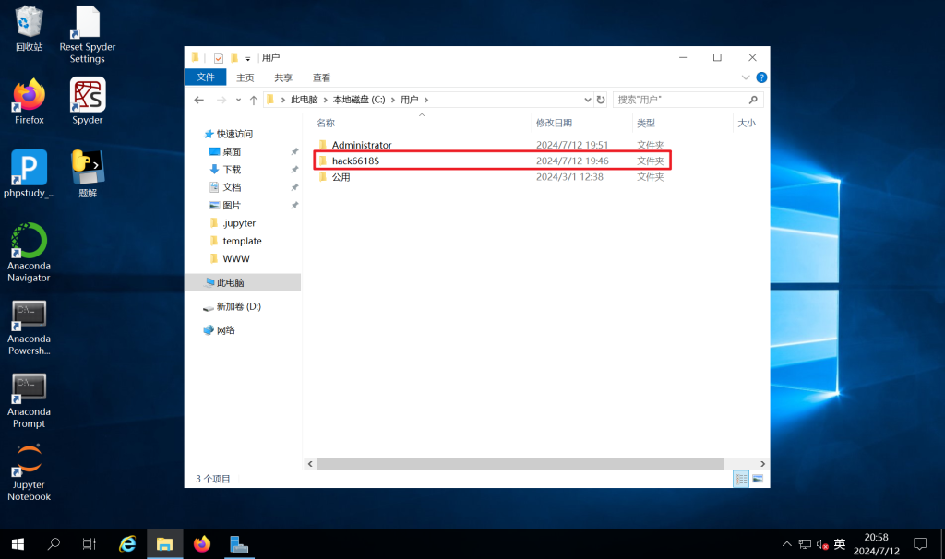The image size is (945, 559).
Task: Switch to the 查看 ribbon tab
Action: [321, 77]
